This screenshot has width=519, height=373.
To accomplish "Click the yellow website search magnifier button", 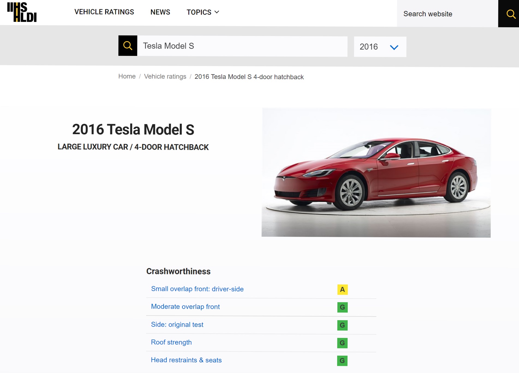I will point(509,14).
